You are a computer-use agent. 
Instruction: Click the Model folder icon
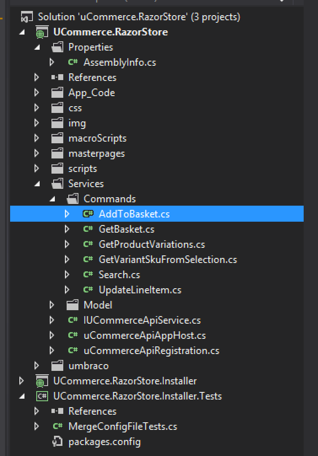point(73,305)
